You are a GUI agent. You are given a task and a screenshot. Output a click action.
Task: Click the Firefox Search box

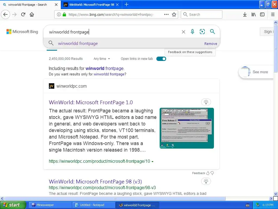[201, 14]
